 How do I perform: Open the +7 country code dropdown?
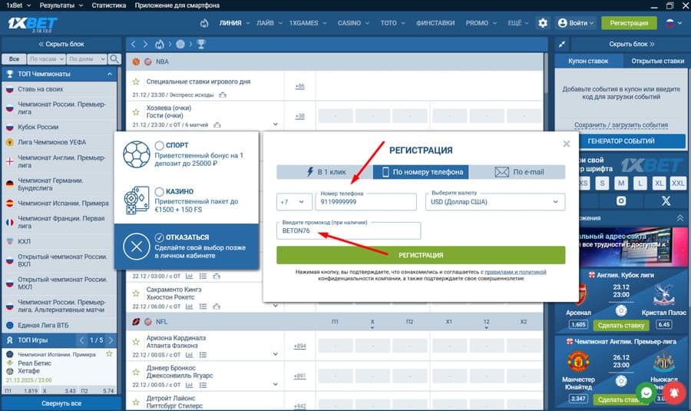(x=294, y=202)
